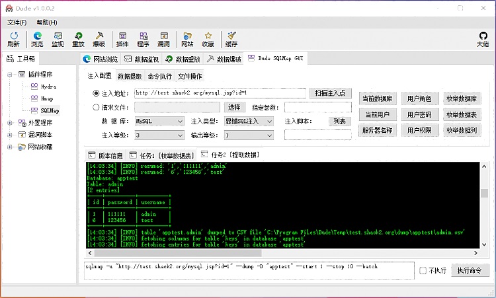
Task: Switch to the 数据监视 tab
Action: point(142,59)
